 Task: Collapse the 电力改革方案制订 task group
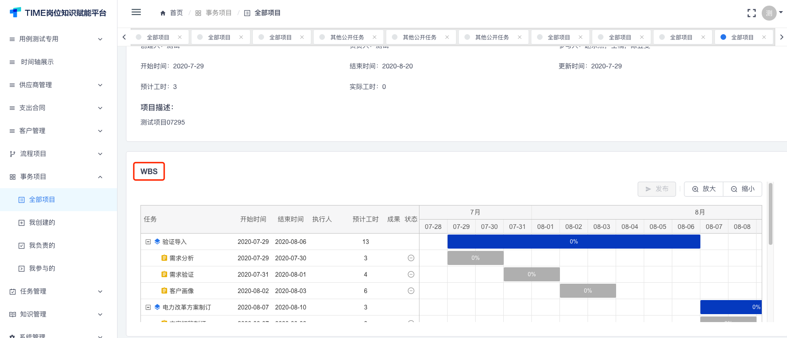coord(148,308)
